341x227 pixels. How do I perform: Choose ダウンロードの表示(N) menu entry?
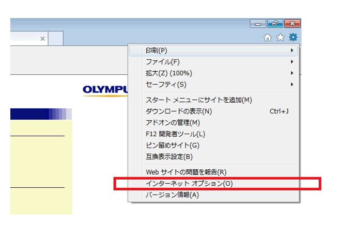[213, 111]
